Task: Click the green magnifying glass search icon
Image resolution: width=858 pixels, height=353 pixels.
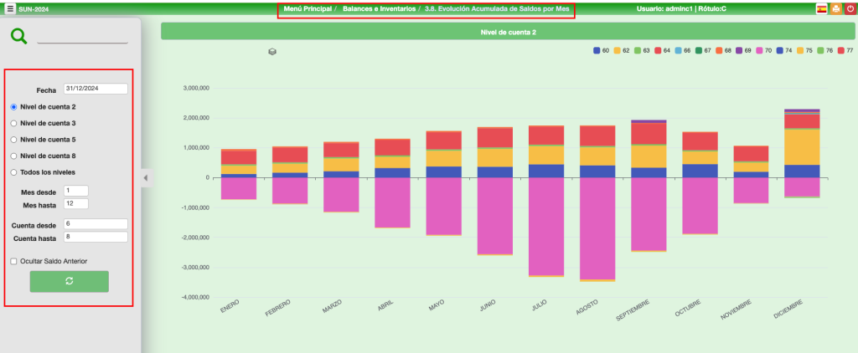Action: point(18,36)
